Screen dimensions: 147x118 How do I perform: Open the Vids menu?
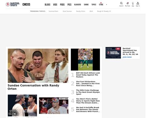click(x=55, y=5)
